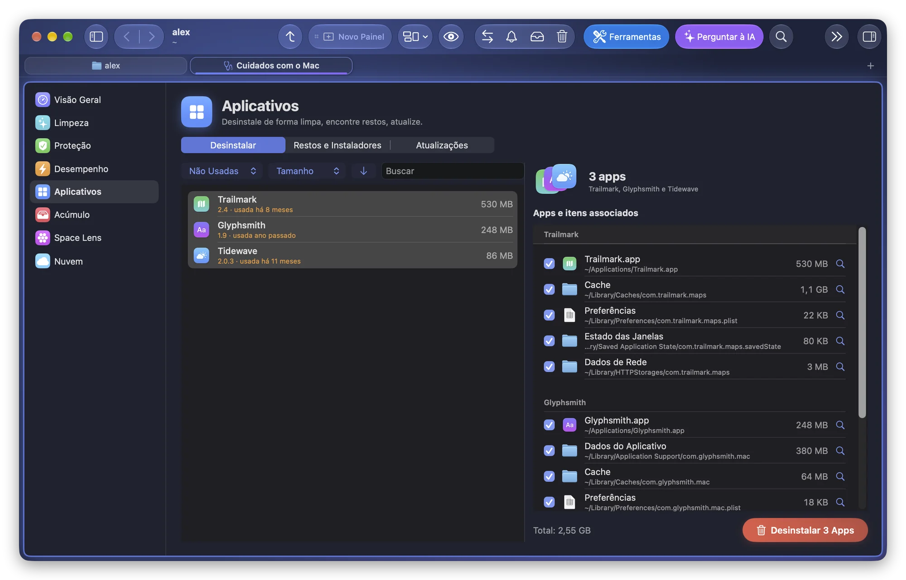906x580 pixels.
Task: Toggle the left sidebar panel icon
Action: pyautogui.click(x=96, y=37)
